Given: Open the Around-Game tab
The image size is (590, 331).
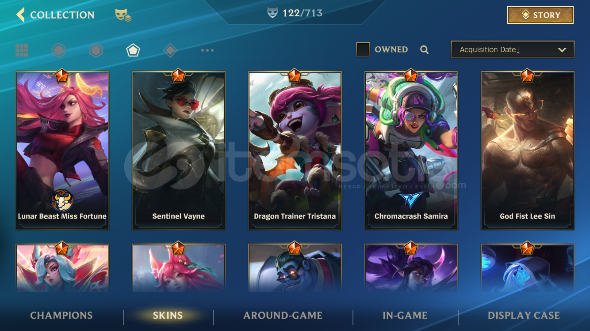Looking at the screenshot, I should pos(283,316).
